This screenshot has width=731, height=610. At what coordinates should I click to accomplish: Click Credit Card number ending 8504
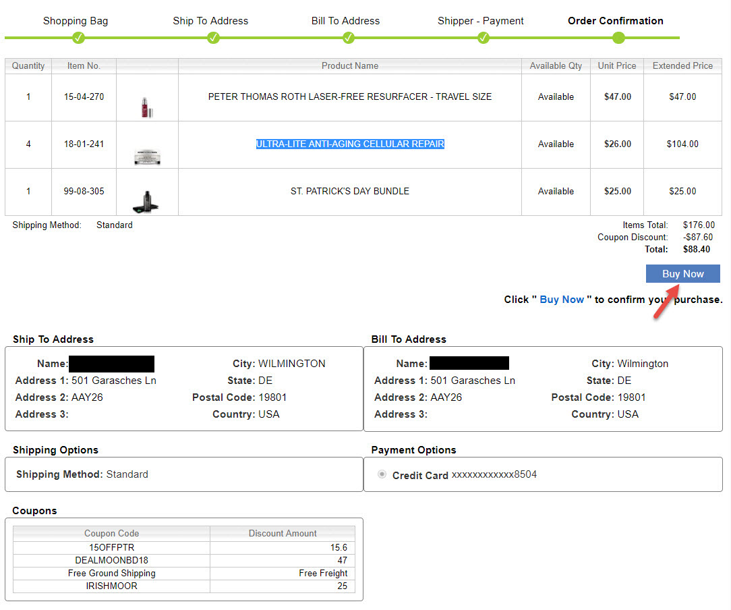(494, 474)
